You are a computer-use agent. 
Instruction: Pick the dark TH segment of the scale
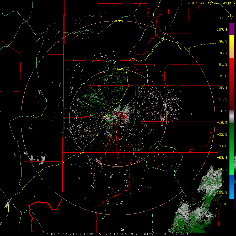coord(232,205)
